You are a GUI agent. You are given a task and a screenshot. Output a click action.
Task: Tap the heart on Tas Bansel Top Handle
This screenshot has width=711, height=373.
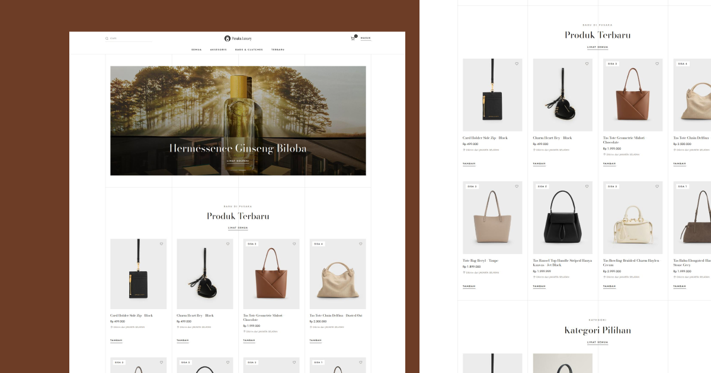[587, 186]
